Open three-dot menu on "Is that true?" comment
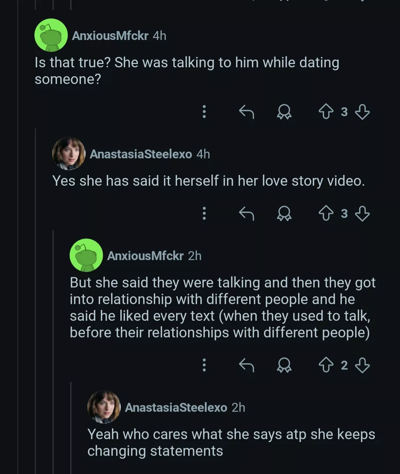The image size is (400, 474). pyautogui.click(x=204, y=111)
